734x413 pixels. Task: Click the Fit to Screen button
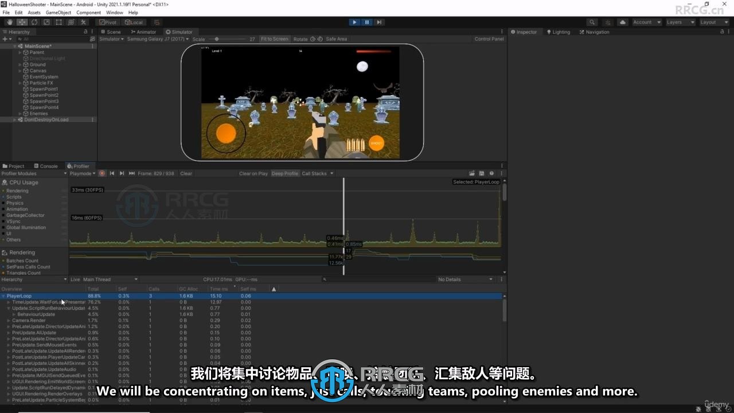(x=274, y=39)
